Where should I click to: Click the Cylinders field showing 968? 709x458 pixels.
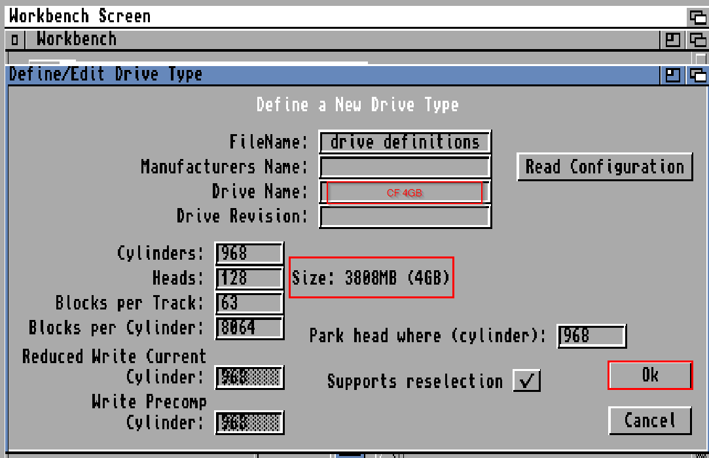pyautogui.click(x=249, y=253)
